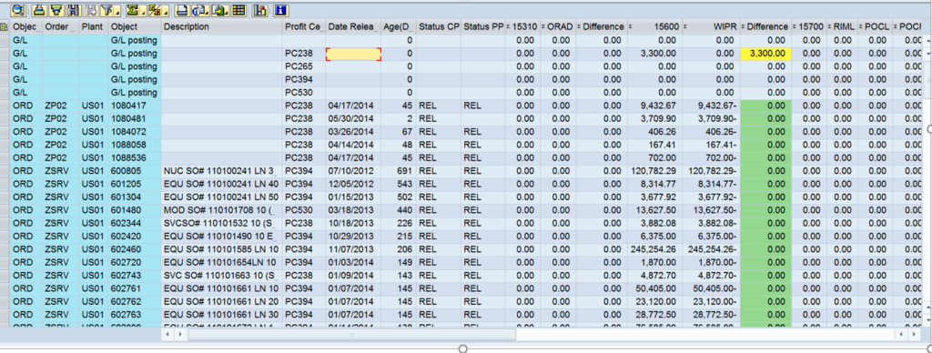Click the 15310 column header
The width and height of the screenshot is (932, 353).
pos(522,26)
